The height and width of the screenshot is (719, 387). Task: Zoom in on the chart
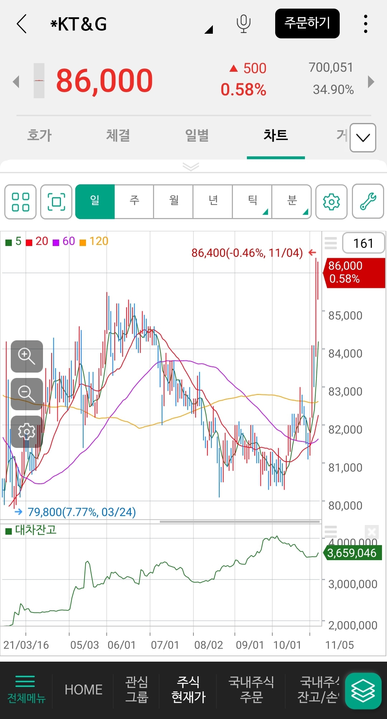27,356
